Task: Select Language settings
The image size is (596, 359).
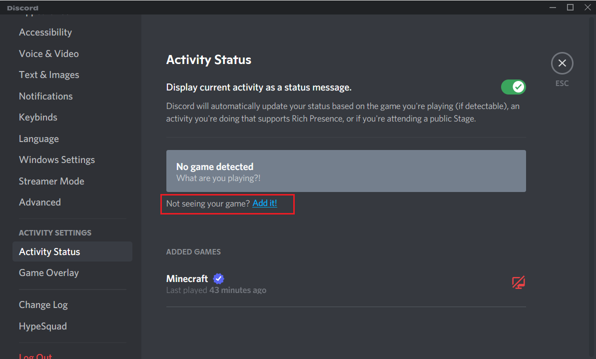Action: pos(38,138)
